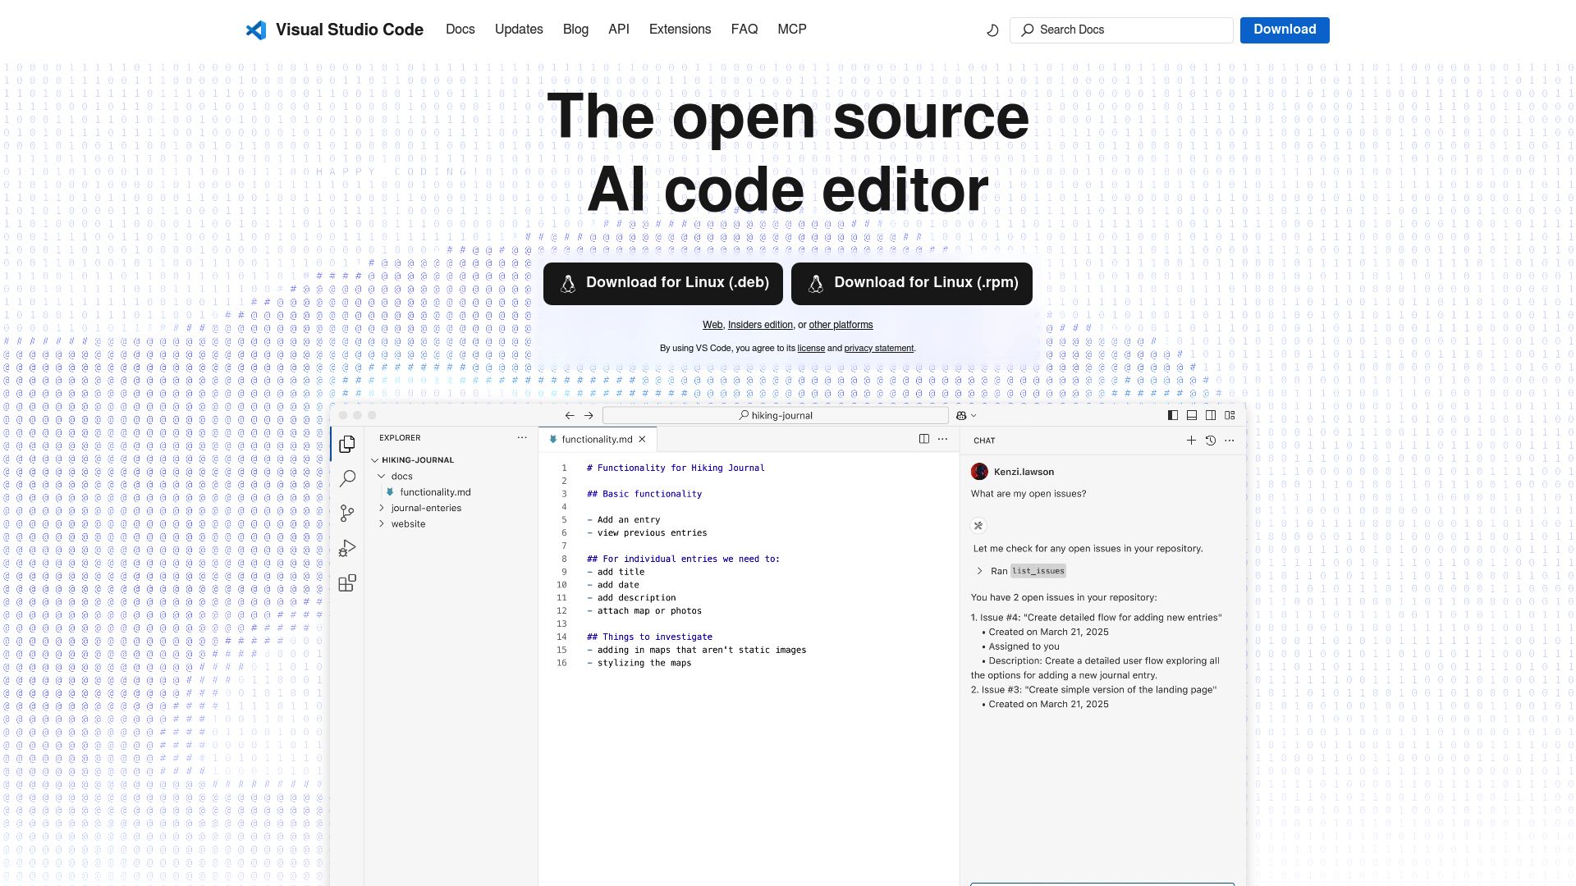
Task: Click the '# Functionality for Hiking Journal' line
Action: tap(676, 468)
